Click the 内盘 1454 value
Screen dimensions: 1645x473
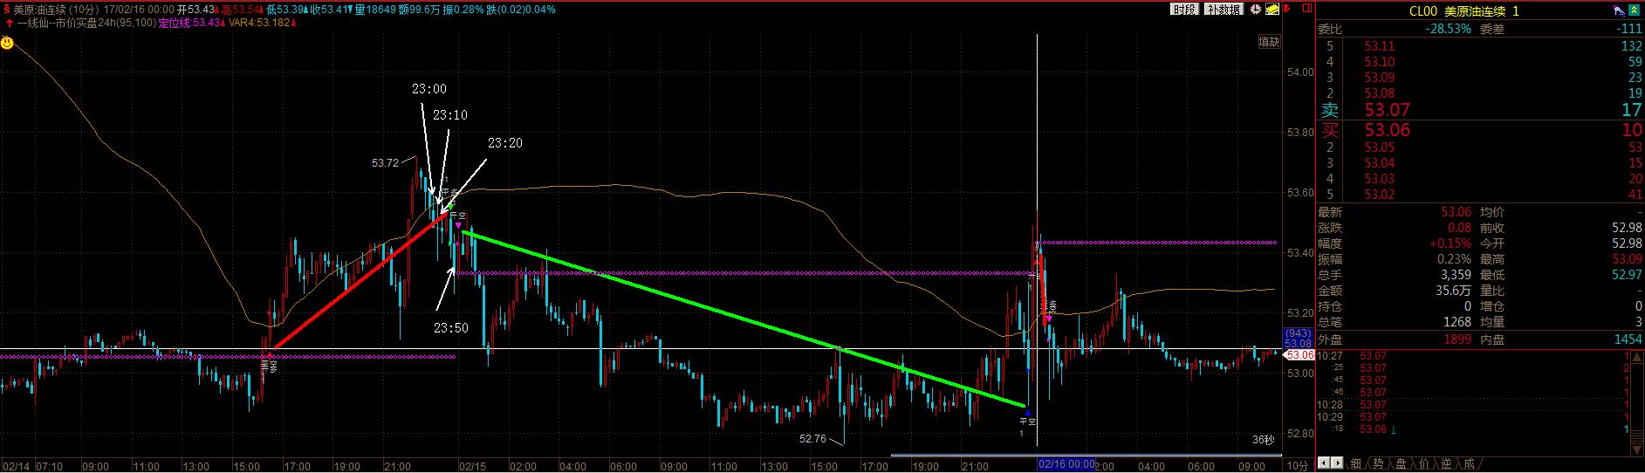(1628, 338)
